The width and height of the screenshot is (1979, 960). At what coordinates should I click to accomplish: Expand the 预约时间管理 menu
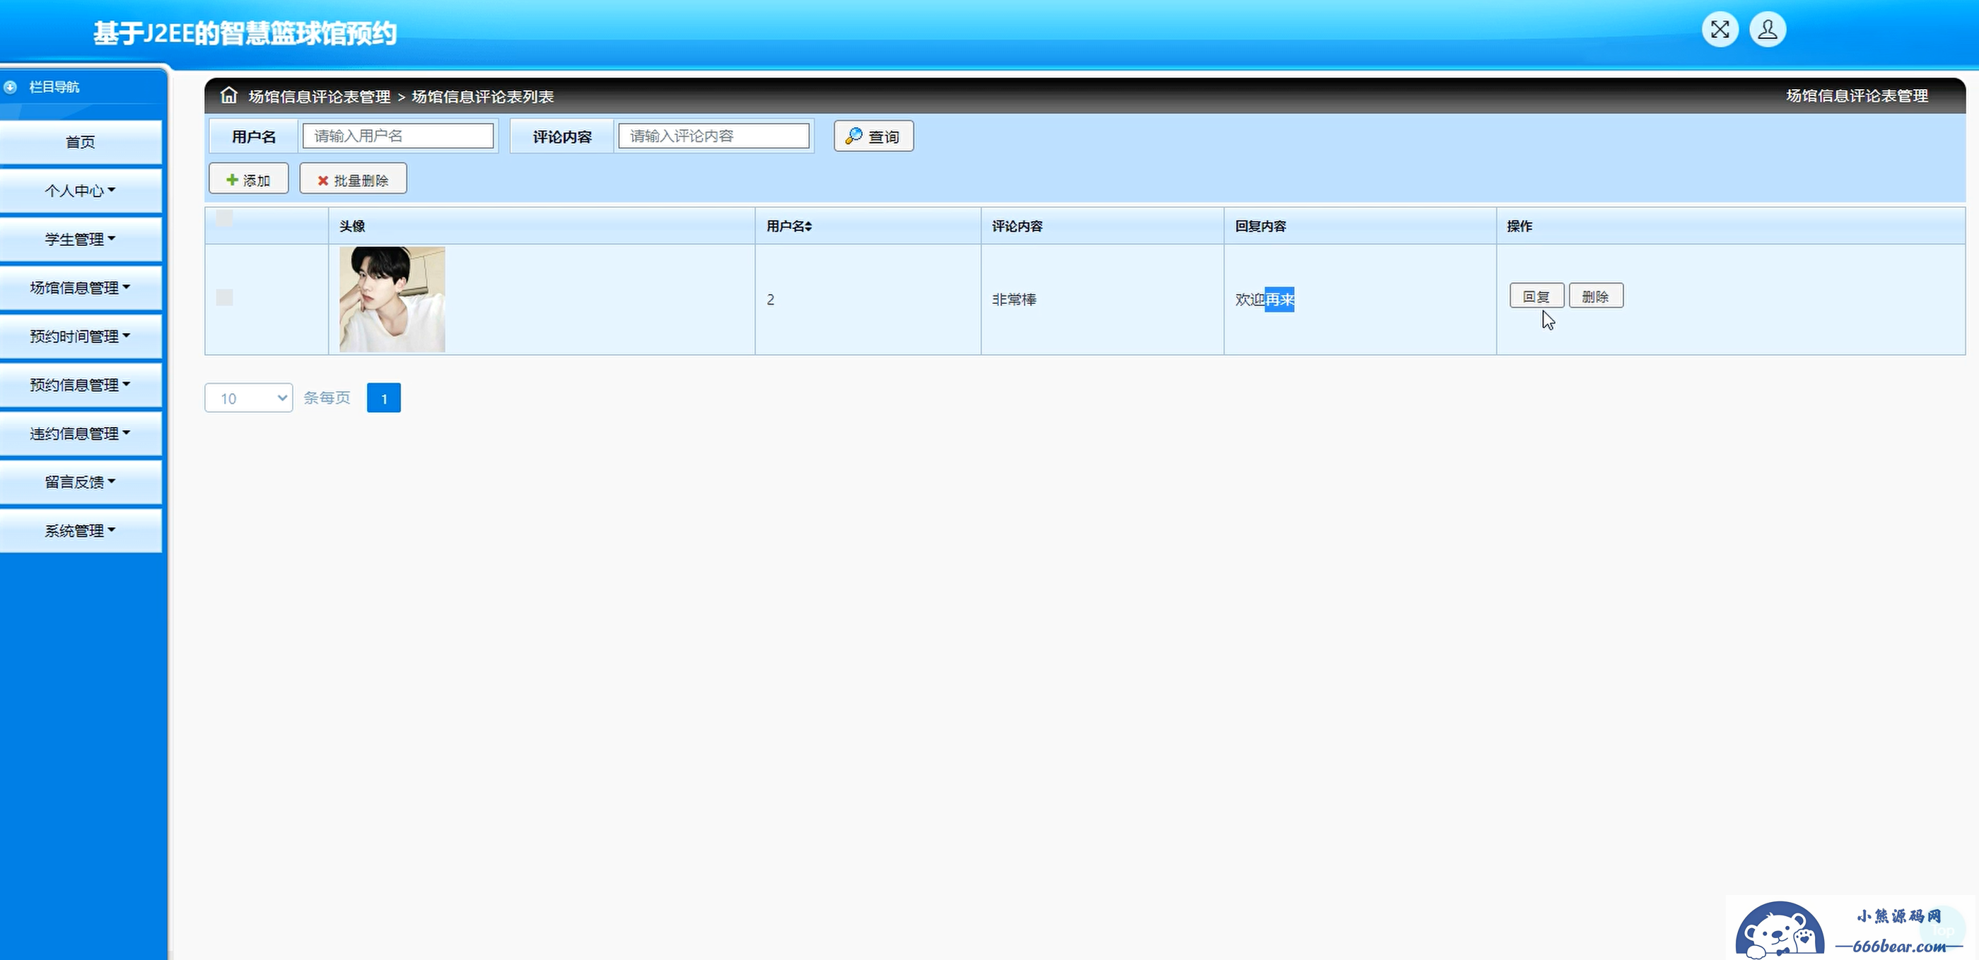[x=81, y=336]
